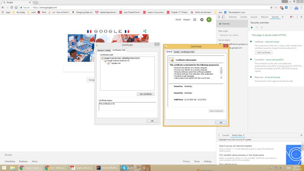Open the Paint bookmark
The height and width of the screenshot is (171, 304).
[x=42, y=12]
